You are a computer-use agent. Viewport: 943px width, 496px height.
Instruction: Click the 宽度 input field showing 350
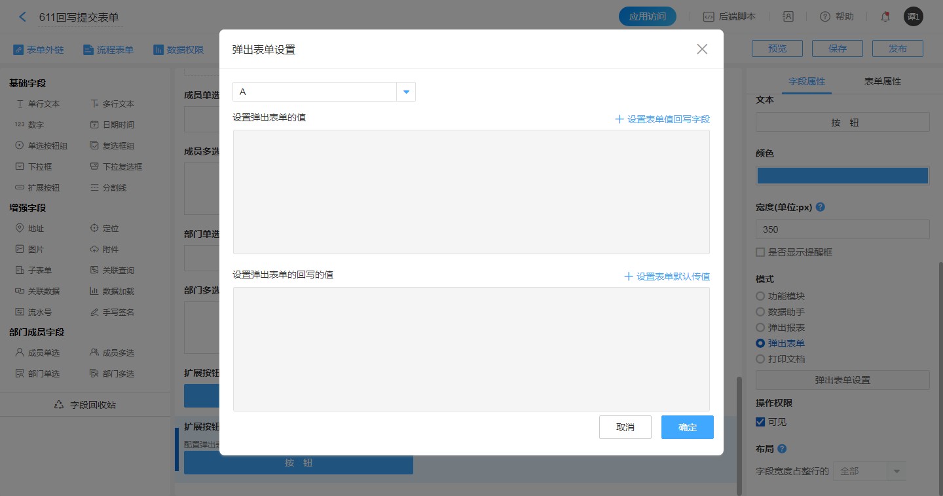843,229
